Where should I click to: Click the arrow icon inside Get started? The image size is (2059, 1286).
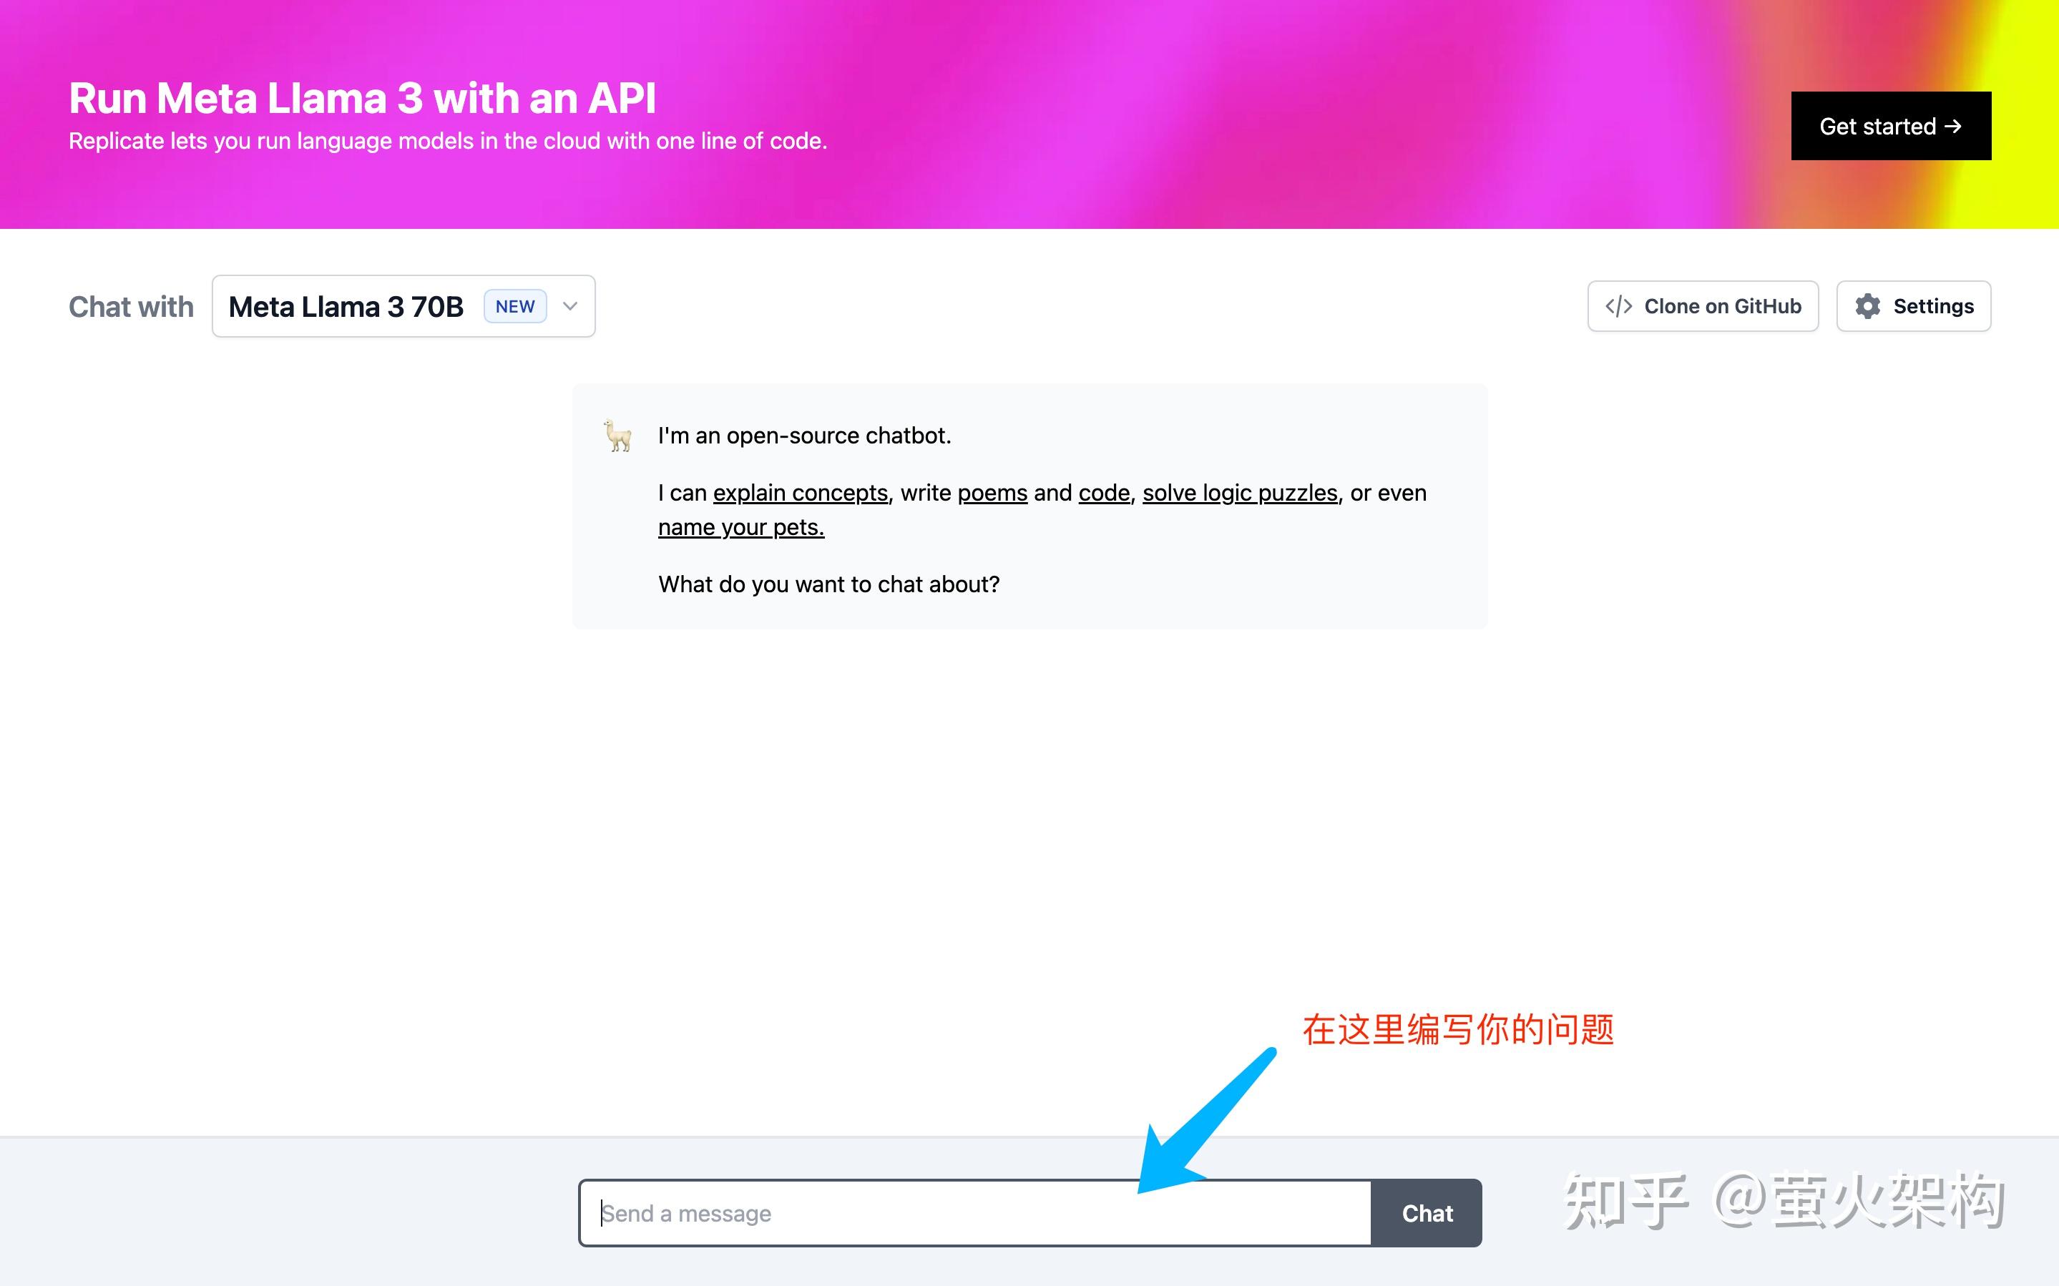(1954, 126)
